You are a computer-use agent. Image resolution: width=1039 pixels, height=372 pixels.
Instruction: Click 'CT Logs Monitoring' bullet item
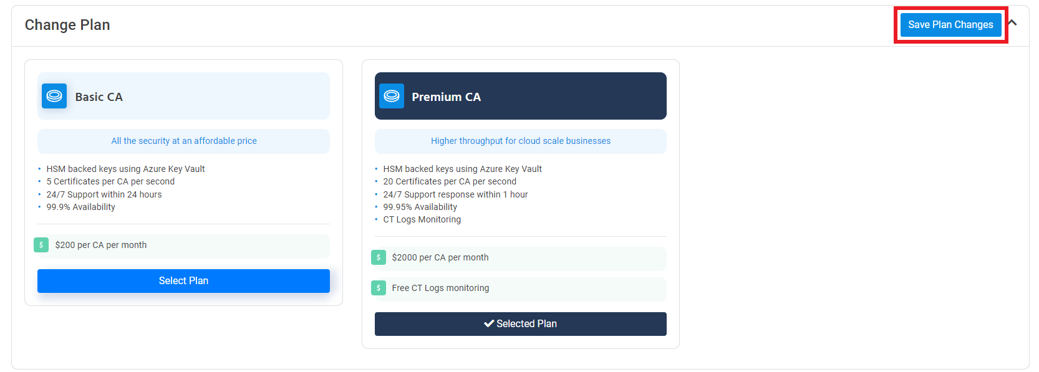click(x=422, y=219)
